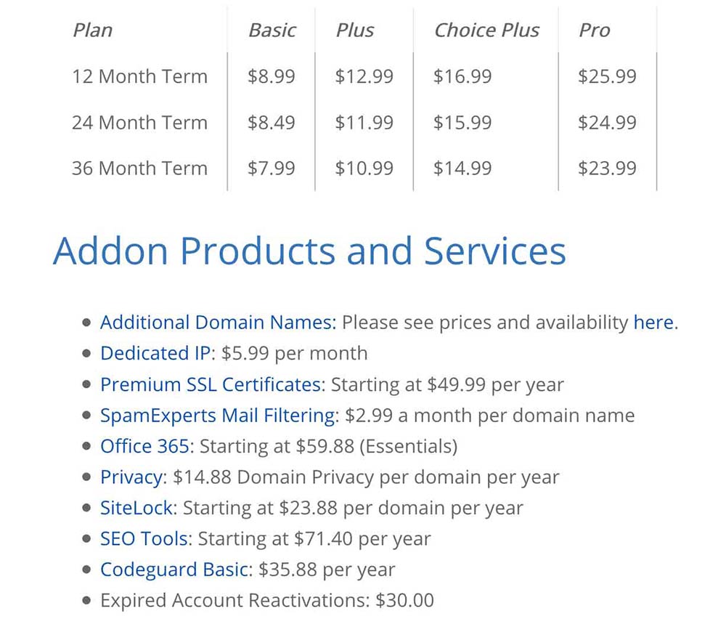726x627 pixels.
Task: Click the Plus plan column header
Action: (x=355, y=30)
